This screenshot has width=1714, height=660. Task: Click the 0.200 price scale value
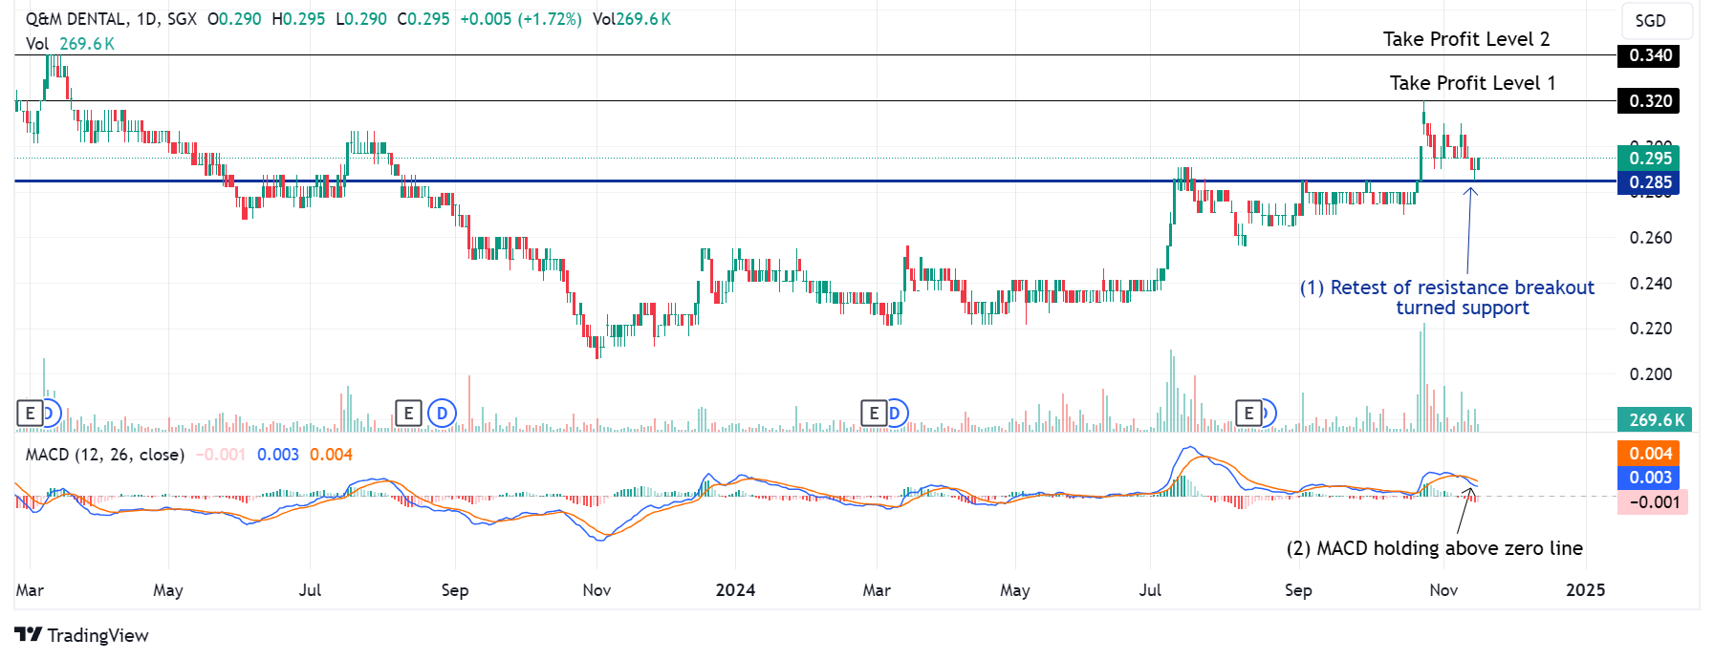[x=1651, y=374]
